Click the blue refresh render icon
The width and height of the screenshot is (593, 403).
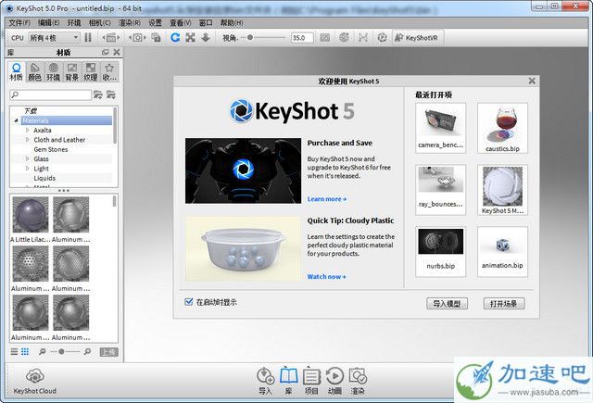[175, 37]
